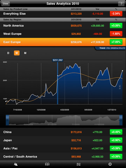Collapse the East Europe row

[63, 42]
